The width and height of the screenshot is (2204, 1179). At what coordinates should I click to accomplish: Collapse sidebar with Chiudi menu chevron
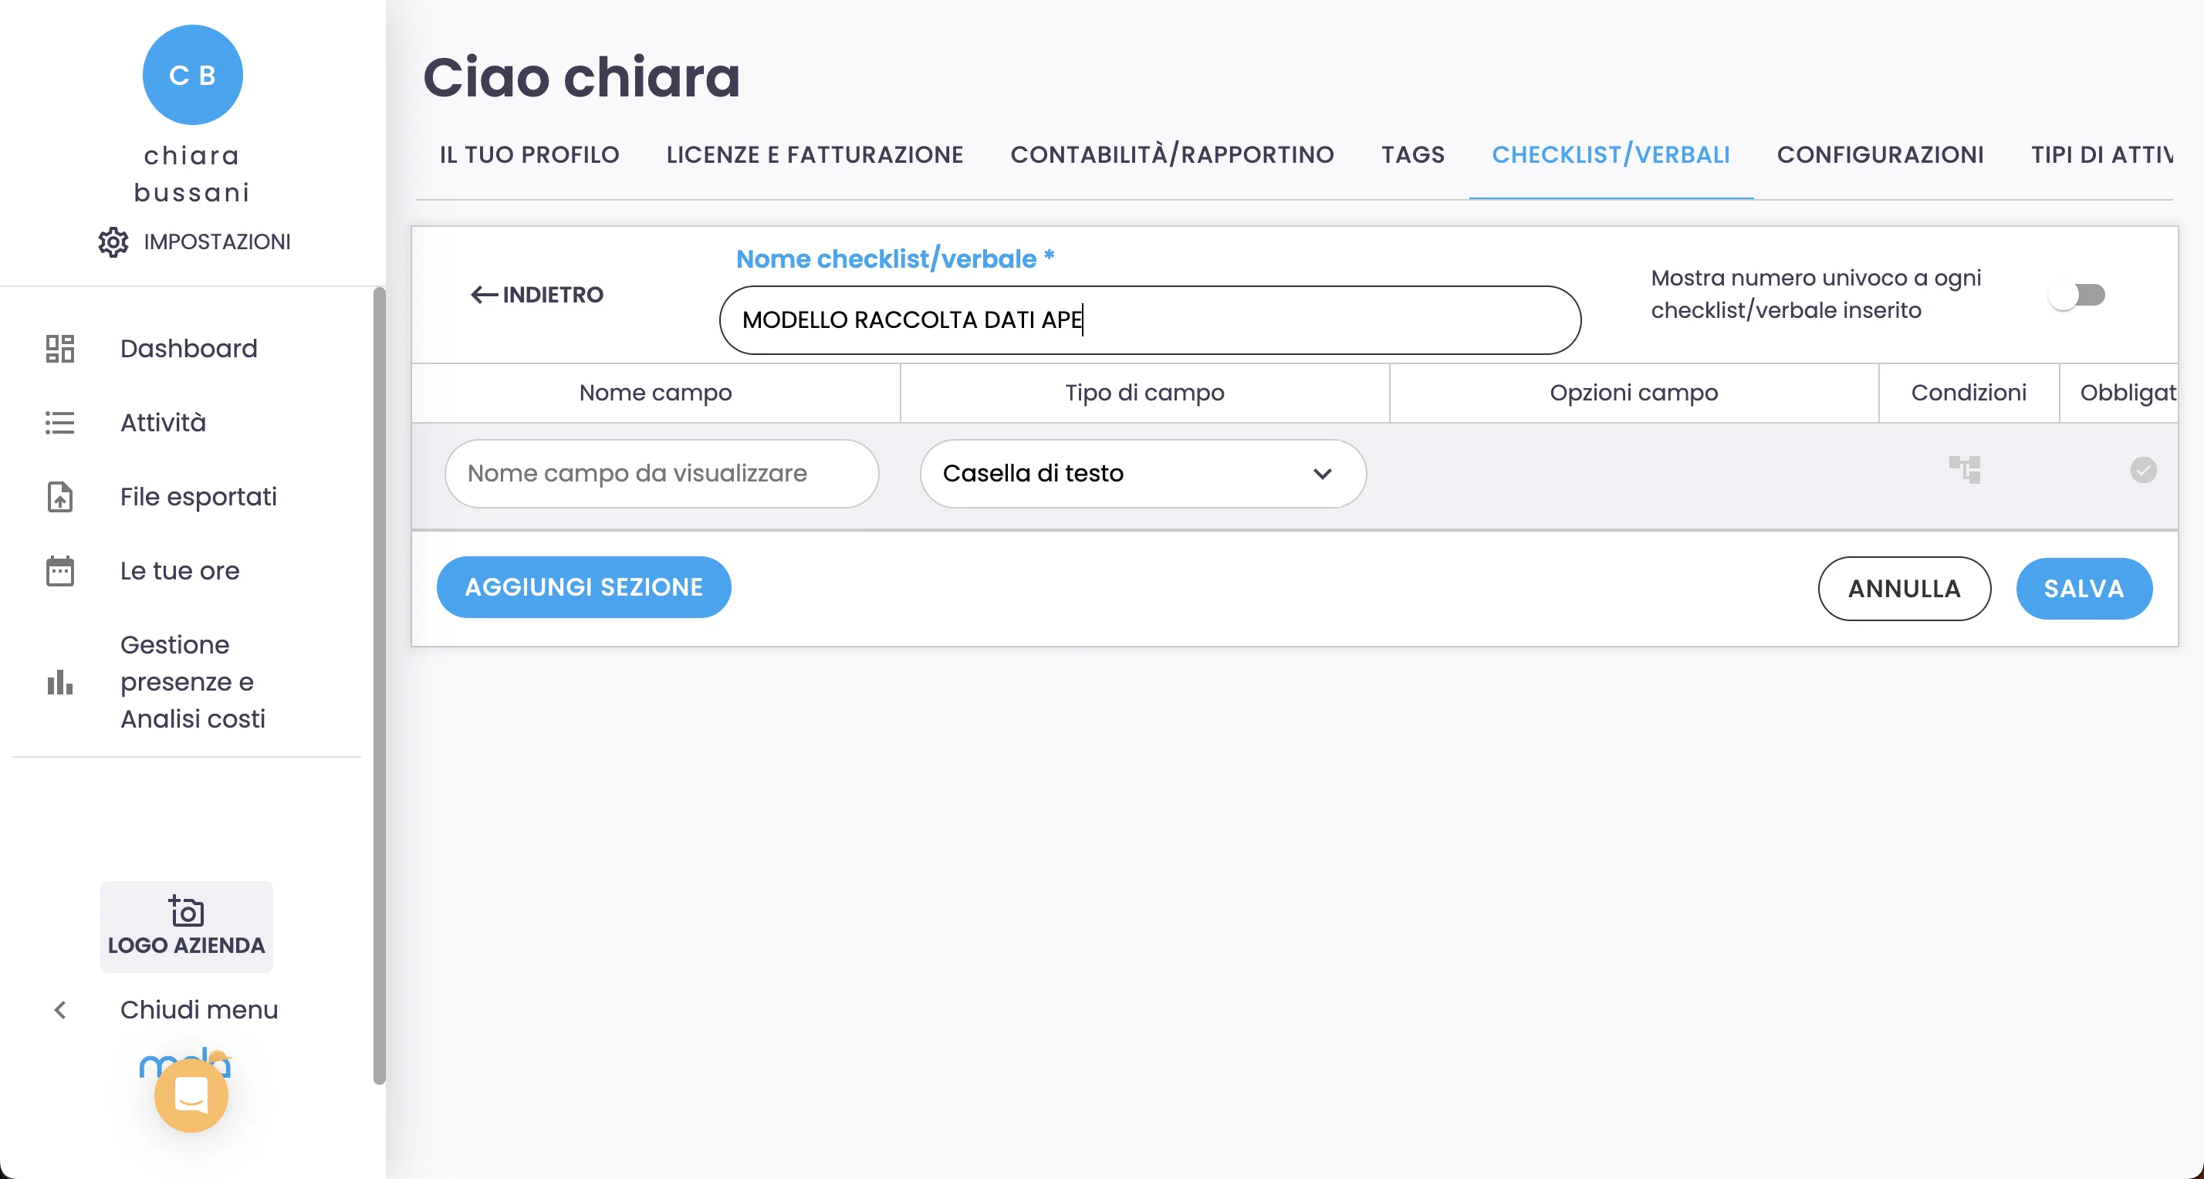[60, 1011]
